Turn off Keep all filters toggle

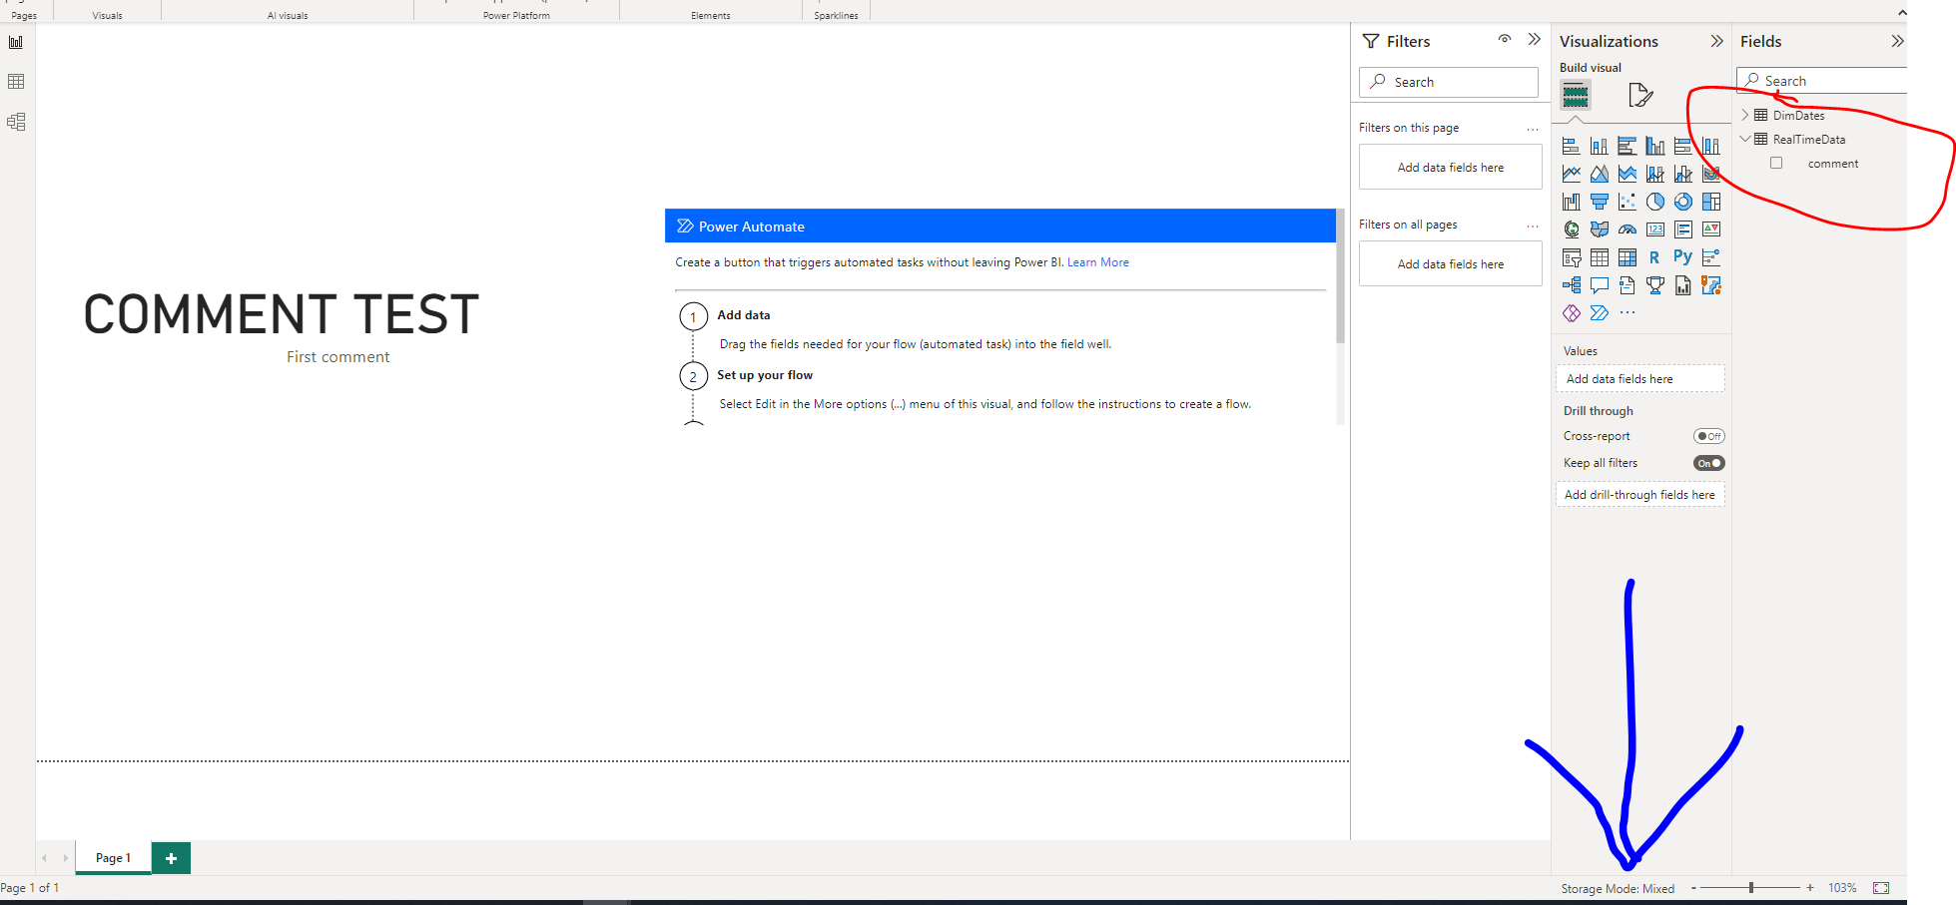pos(1709,463)
